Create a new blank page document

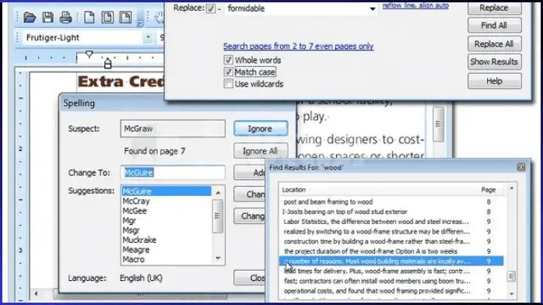(89, 17)
